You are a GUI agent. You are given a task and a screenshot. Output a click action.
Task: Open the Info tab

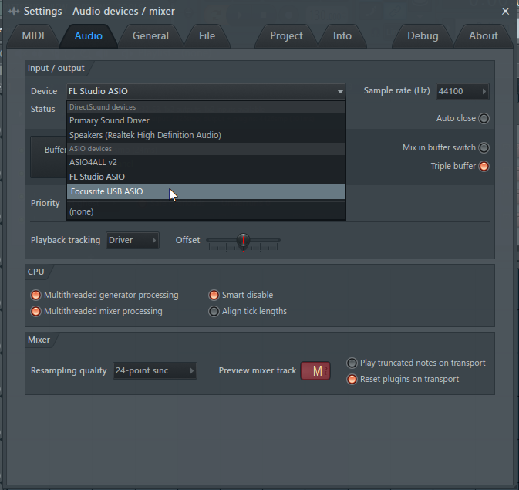(x=342, y=35)
